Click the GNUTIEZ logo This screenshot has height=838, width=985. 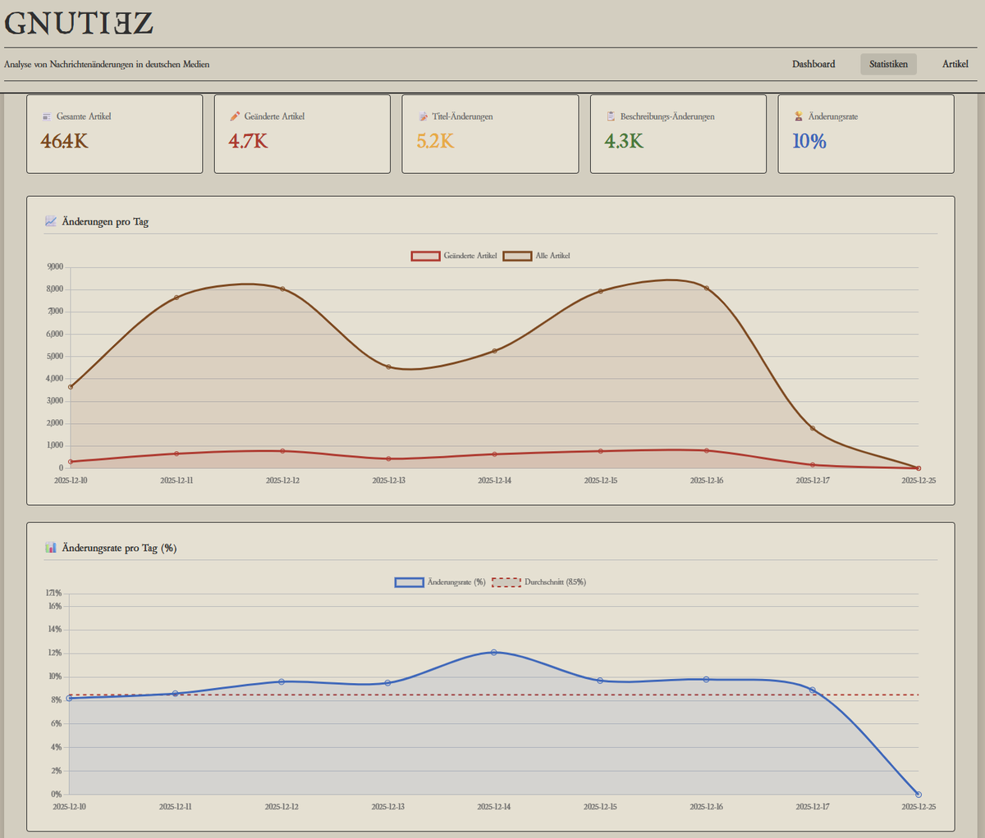pyautogui.click(x=79, y=23)
